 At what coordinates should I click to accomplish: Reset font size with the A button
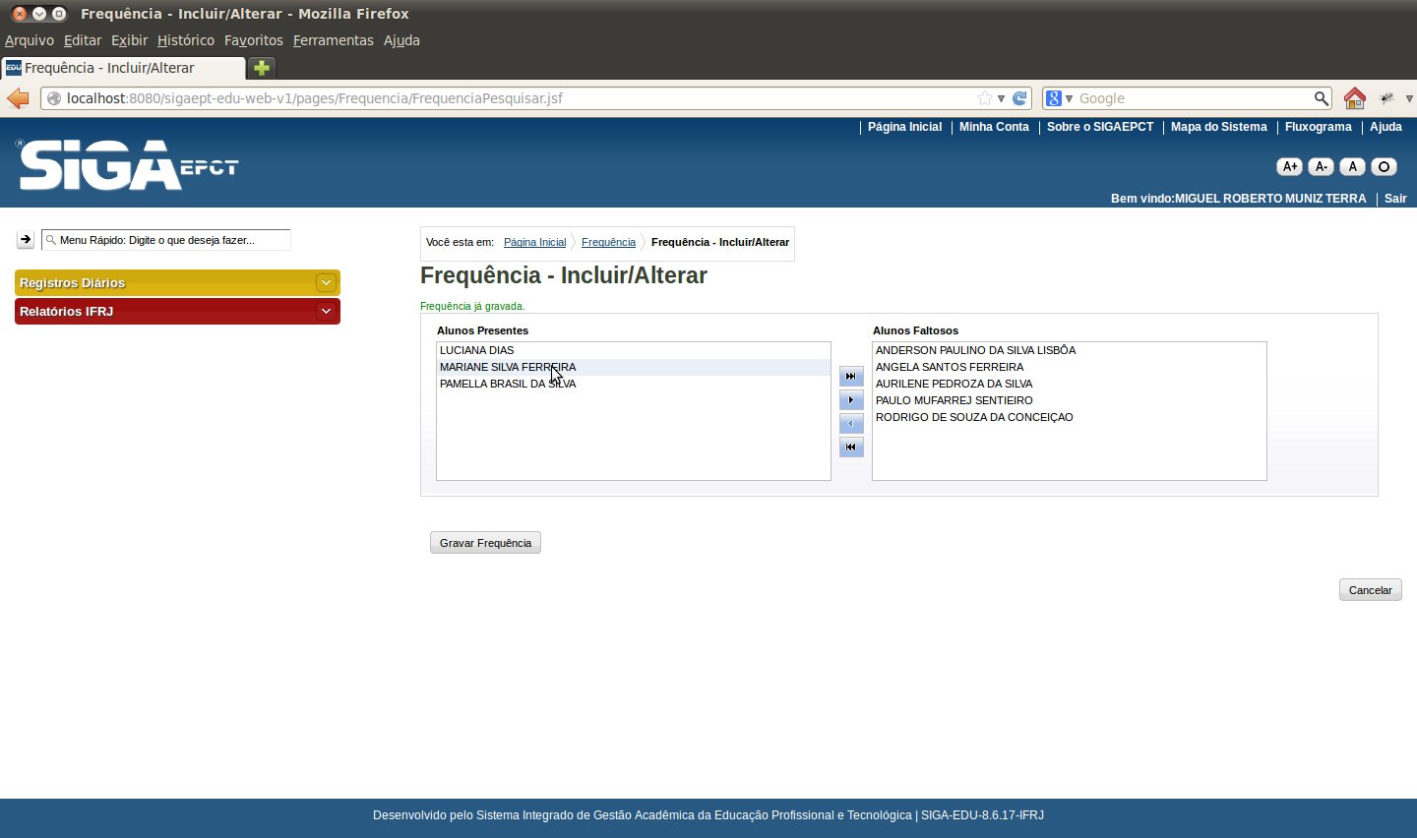(1352, 167)
